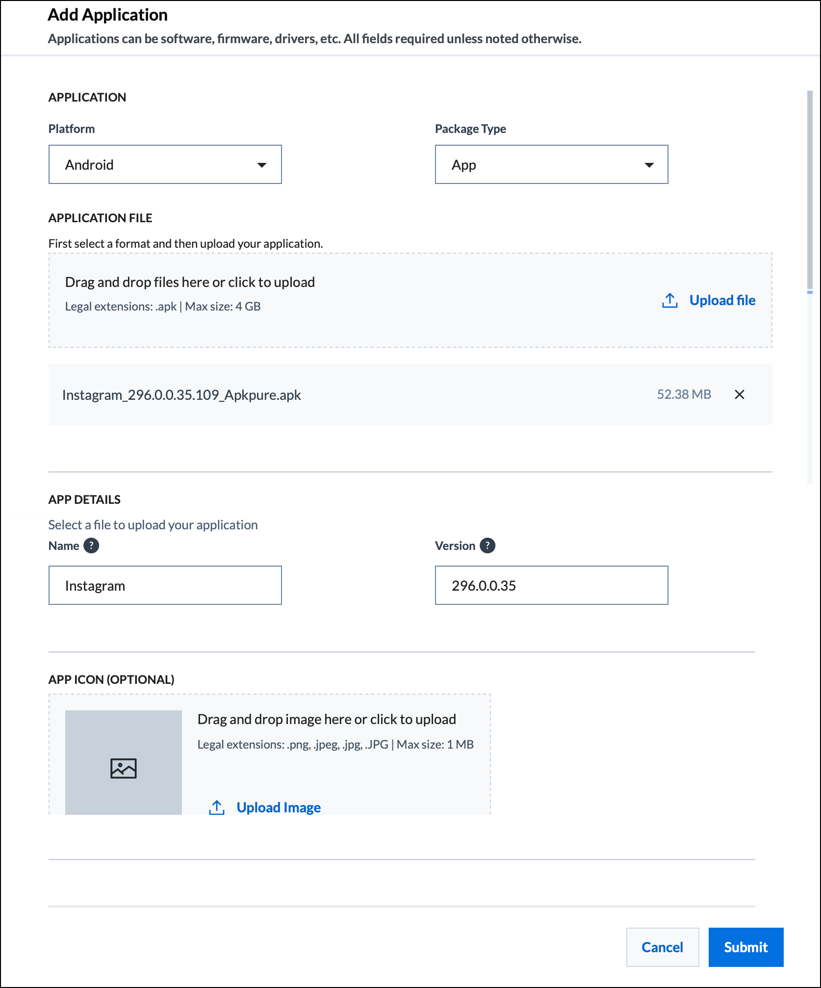Cancel adding the application
The width and height of the screenshot is (821, 988).
click(663, 947)
